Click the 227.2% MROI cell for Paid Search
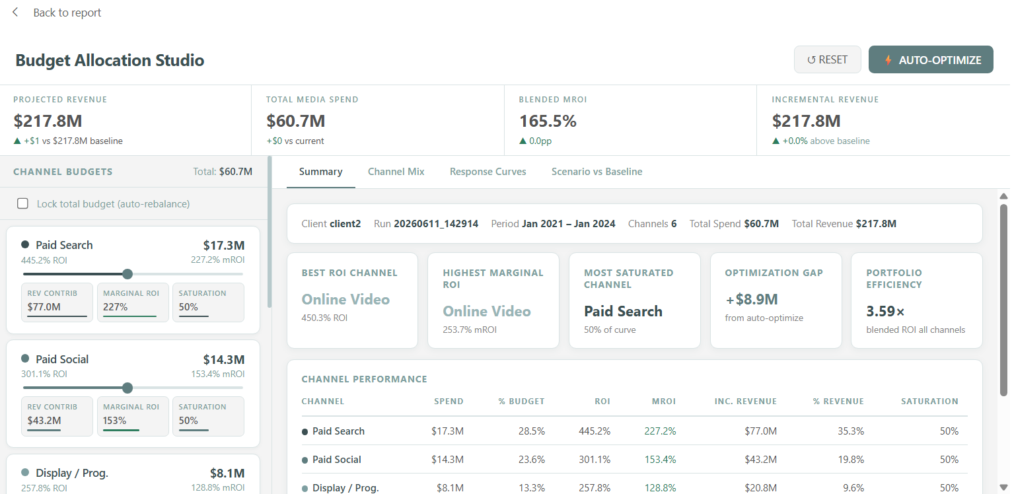 pyautogui.click(x=660, y=431)
